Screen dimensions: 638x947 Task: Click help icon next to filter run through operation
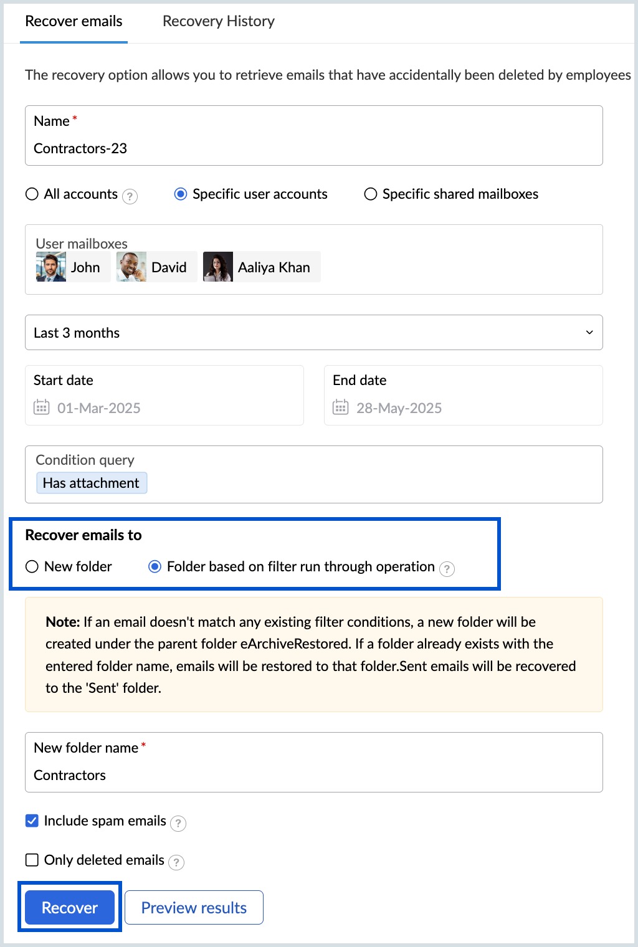447,569
